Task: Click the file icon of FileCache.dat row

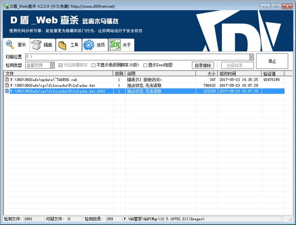Action: (x=6, y=85)
